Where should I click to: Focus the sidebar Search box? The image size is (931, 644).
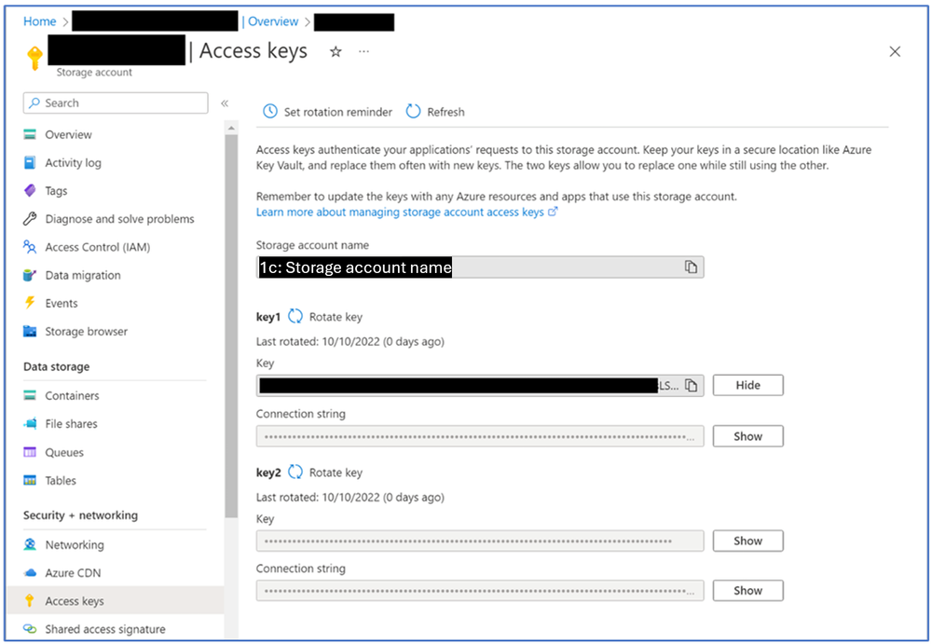[x=116, y=103]
